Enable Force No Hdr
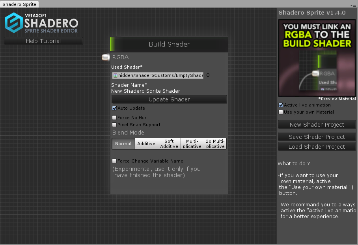The height and width of the screenshot is (245, 358). 114,118
